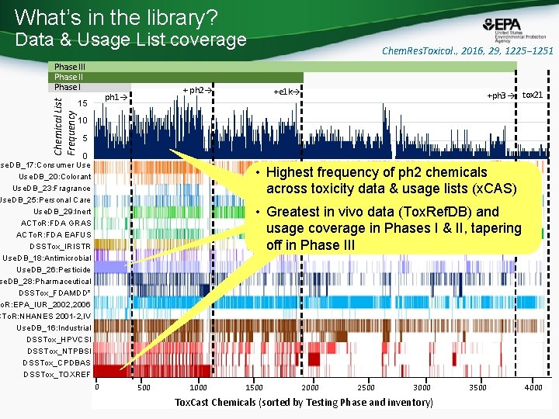The width and height of the screenshot is (559, 419).
Task: Click the 'UseDB_23:Fragrance' row label
Action: click(x=52, y=189)
